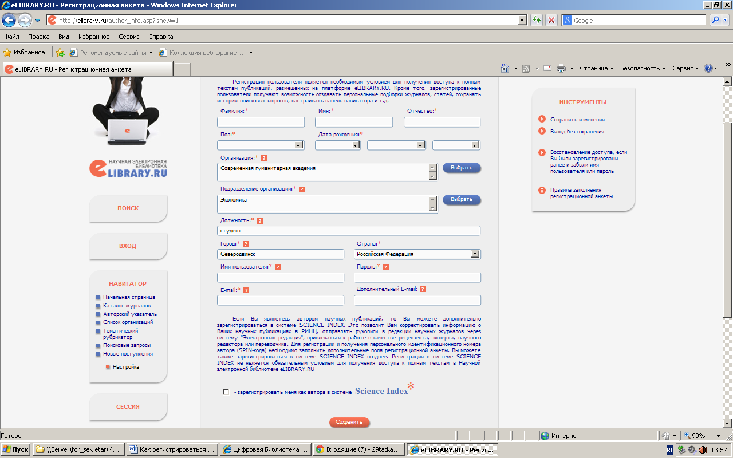The height and width of the screenshot is (458, 733).
Task: Click the E-mail input field
Action: [281, 300]
